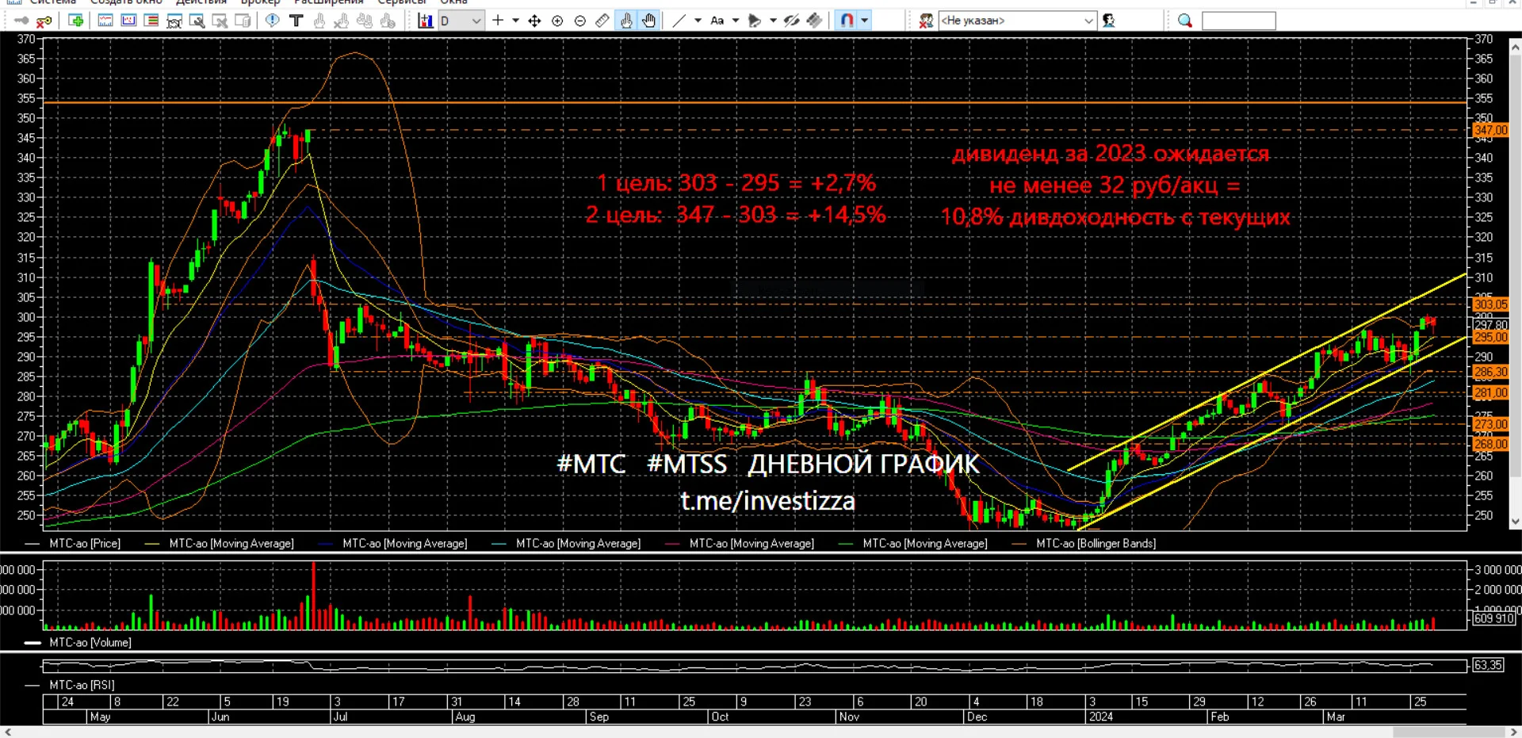Click the 295,00 price level label
The height and width of the screenshot is (738, 1522).
point(1490,337)
